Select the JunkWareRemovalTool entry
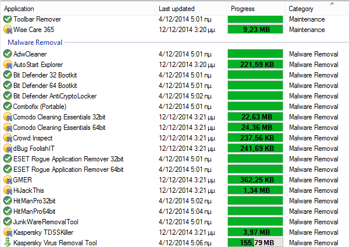Viewport: 349px width, 247px height. [46, 221]
